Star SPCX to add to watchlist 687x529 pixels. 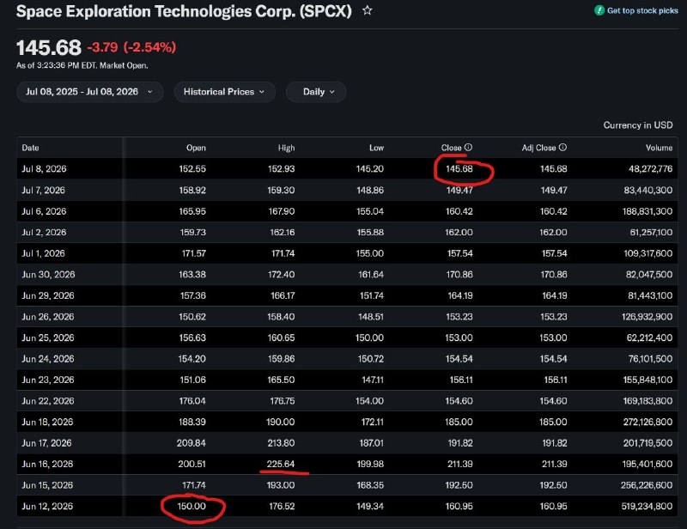pyautogui.click(x=368, y=10)
